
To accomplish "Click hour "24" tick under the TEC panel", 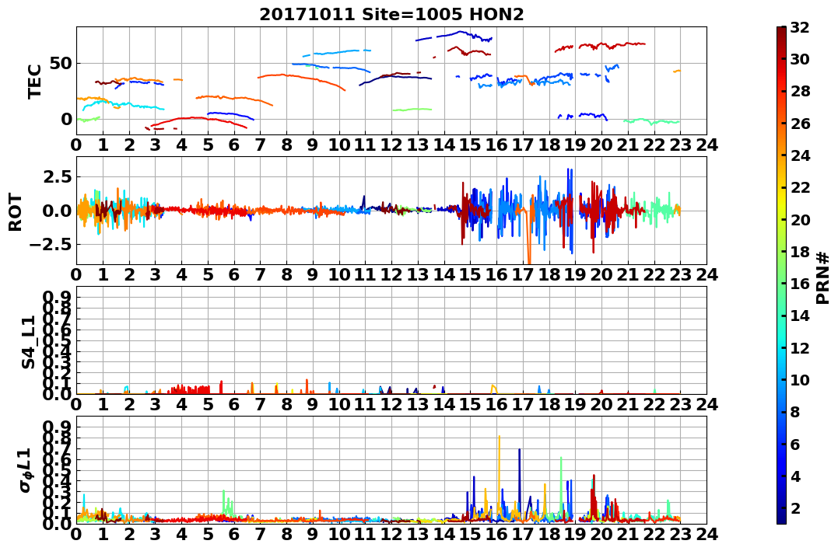I will (x=707, y=145).
